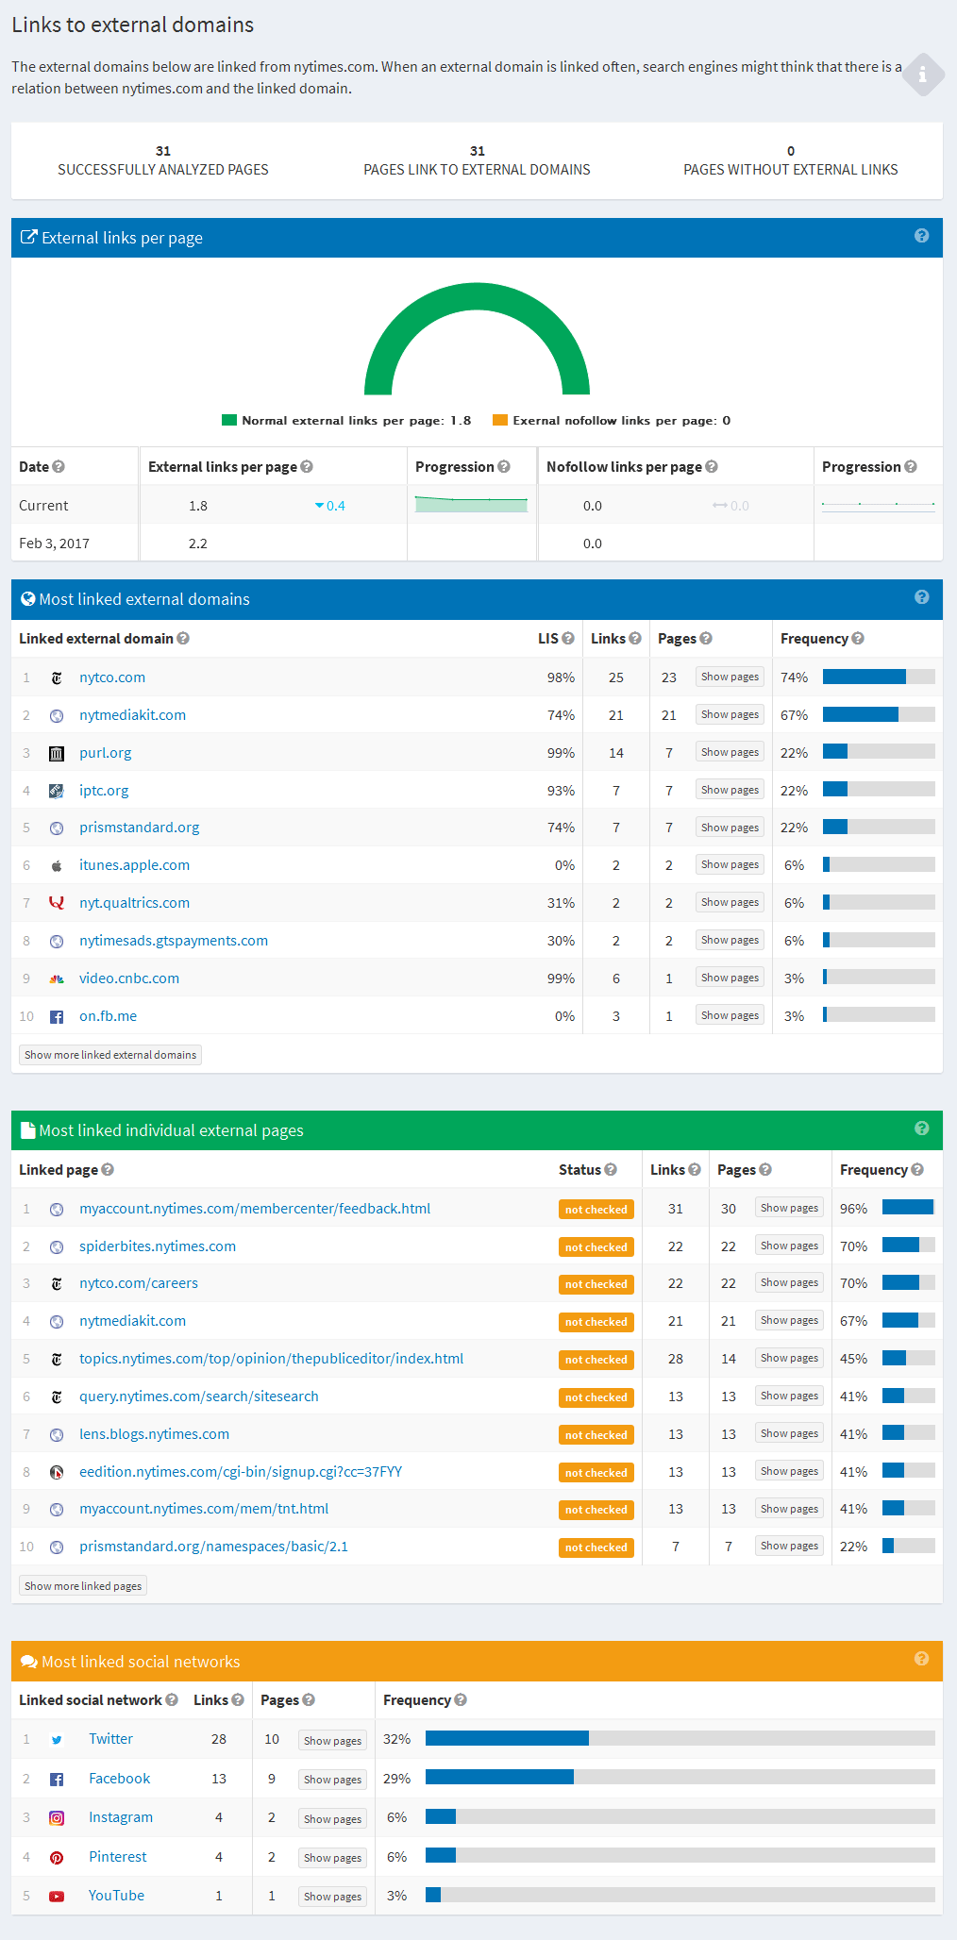Click orange legend swatch for nofollow links

tap(500, 420)
